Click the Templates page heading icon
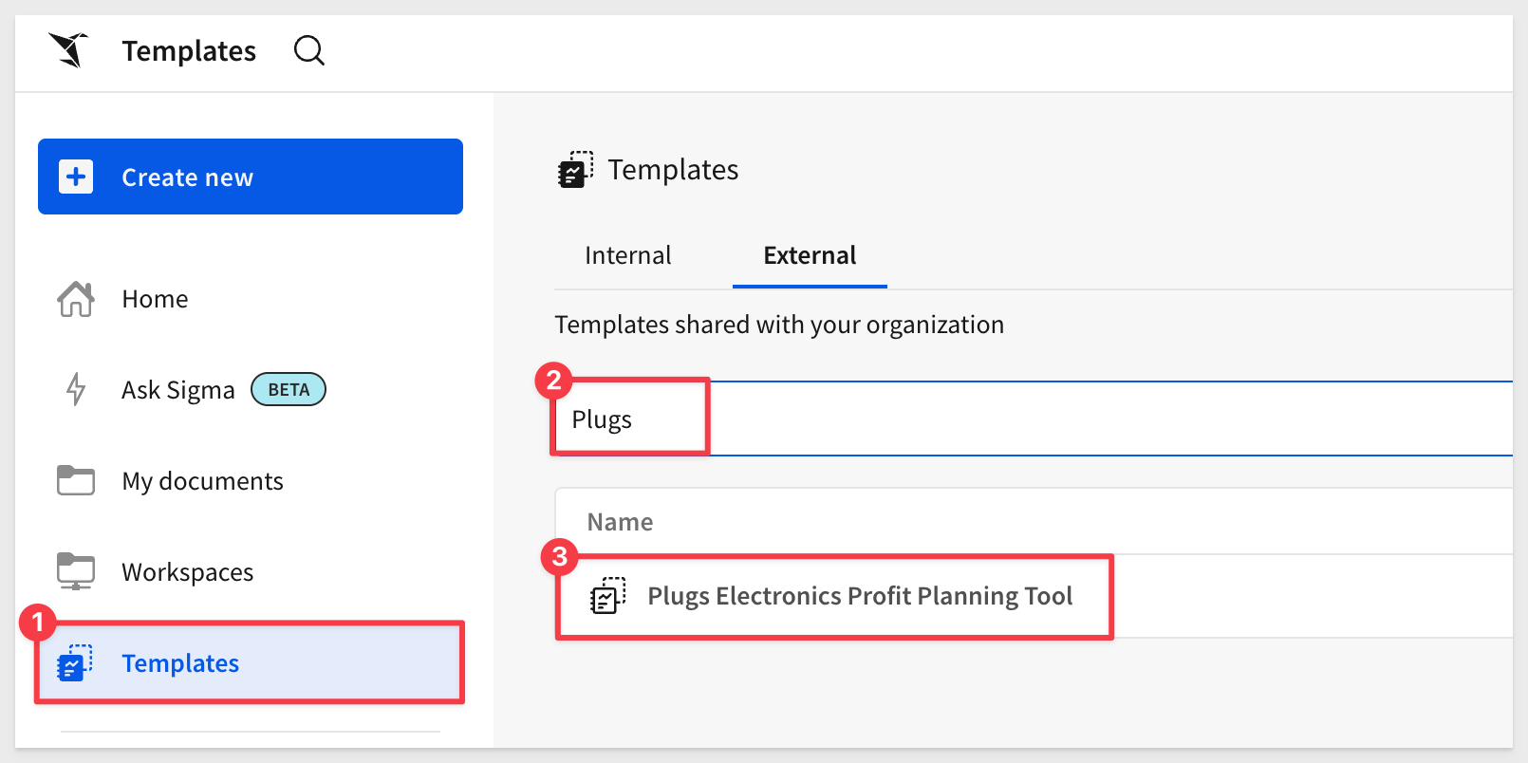The image size is (1528, 763). (x=576, y=170)
